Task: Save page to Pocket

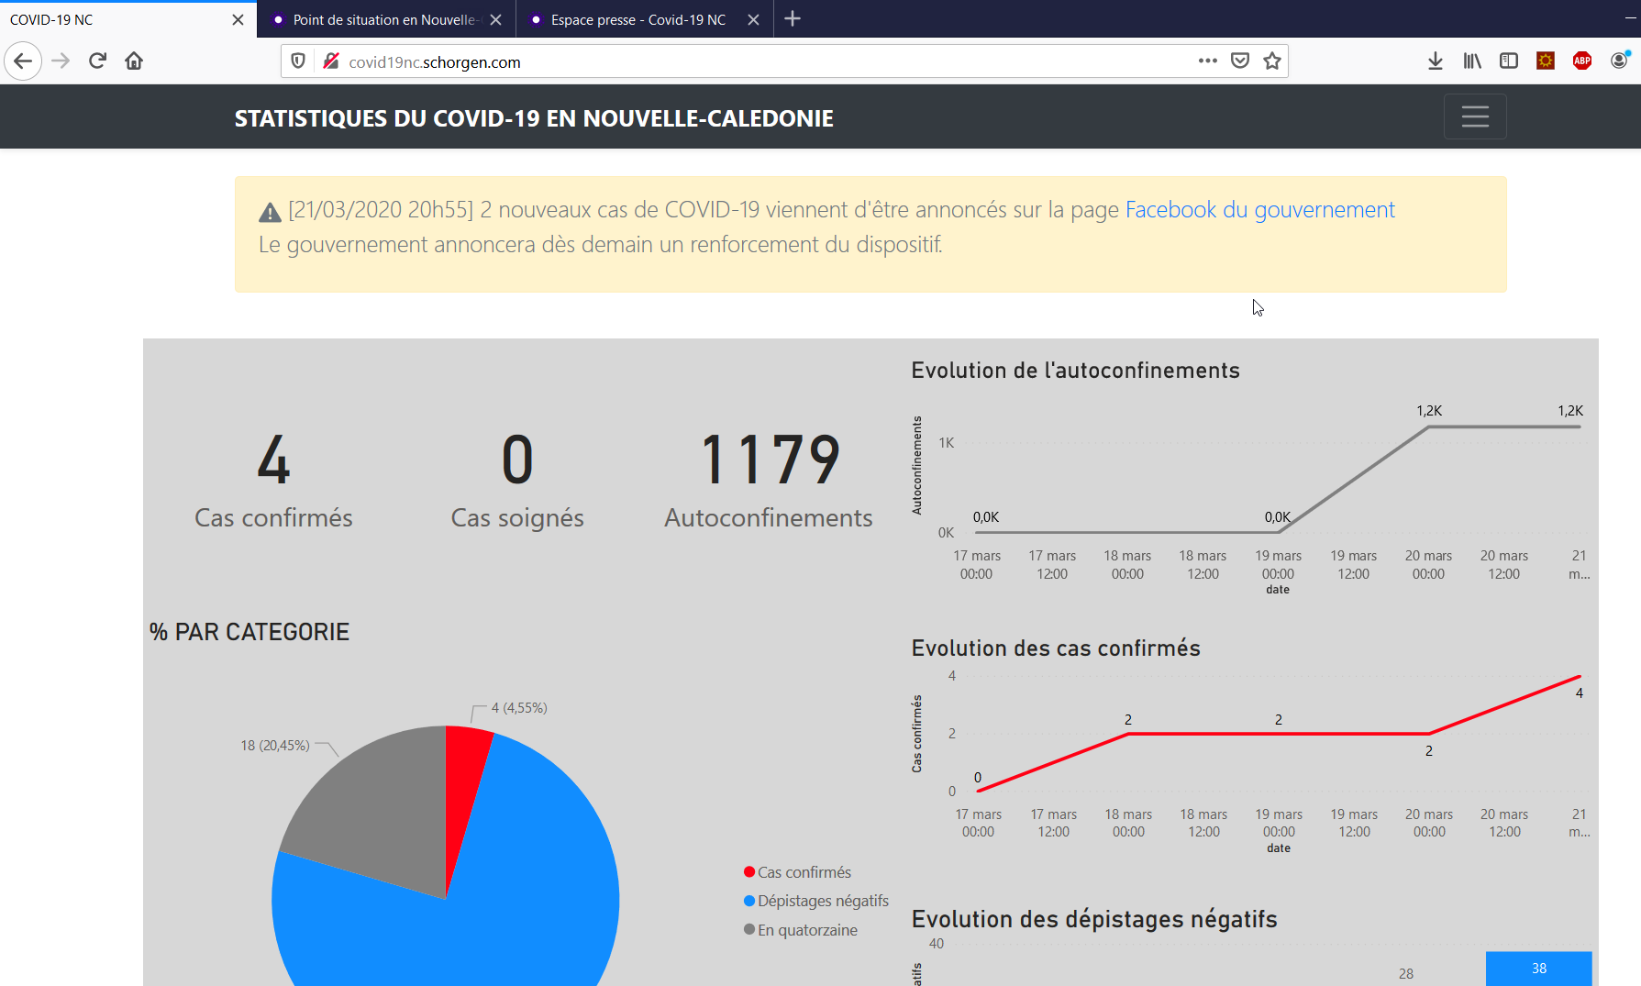Action: 1240,61
